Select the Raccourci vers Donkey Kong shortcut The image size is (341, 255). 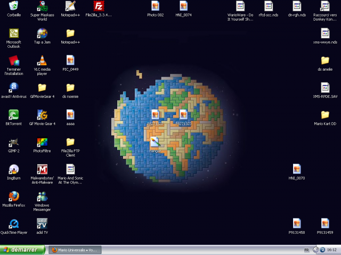[325, 6]
